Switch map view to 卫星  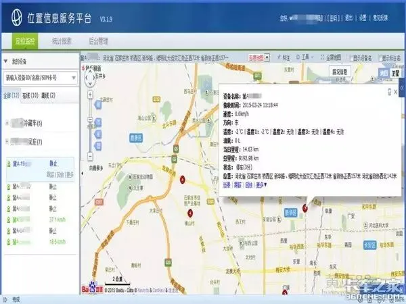[395, 74]
